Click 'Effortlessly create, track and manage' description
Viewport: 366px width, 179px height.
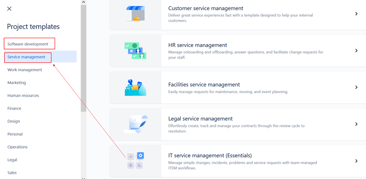point(236,128)
